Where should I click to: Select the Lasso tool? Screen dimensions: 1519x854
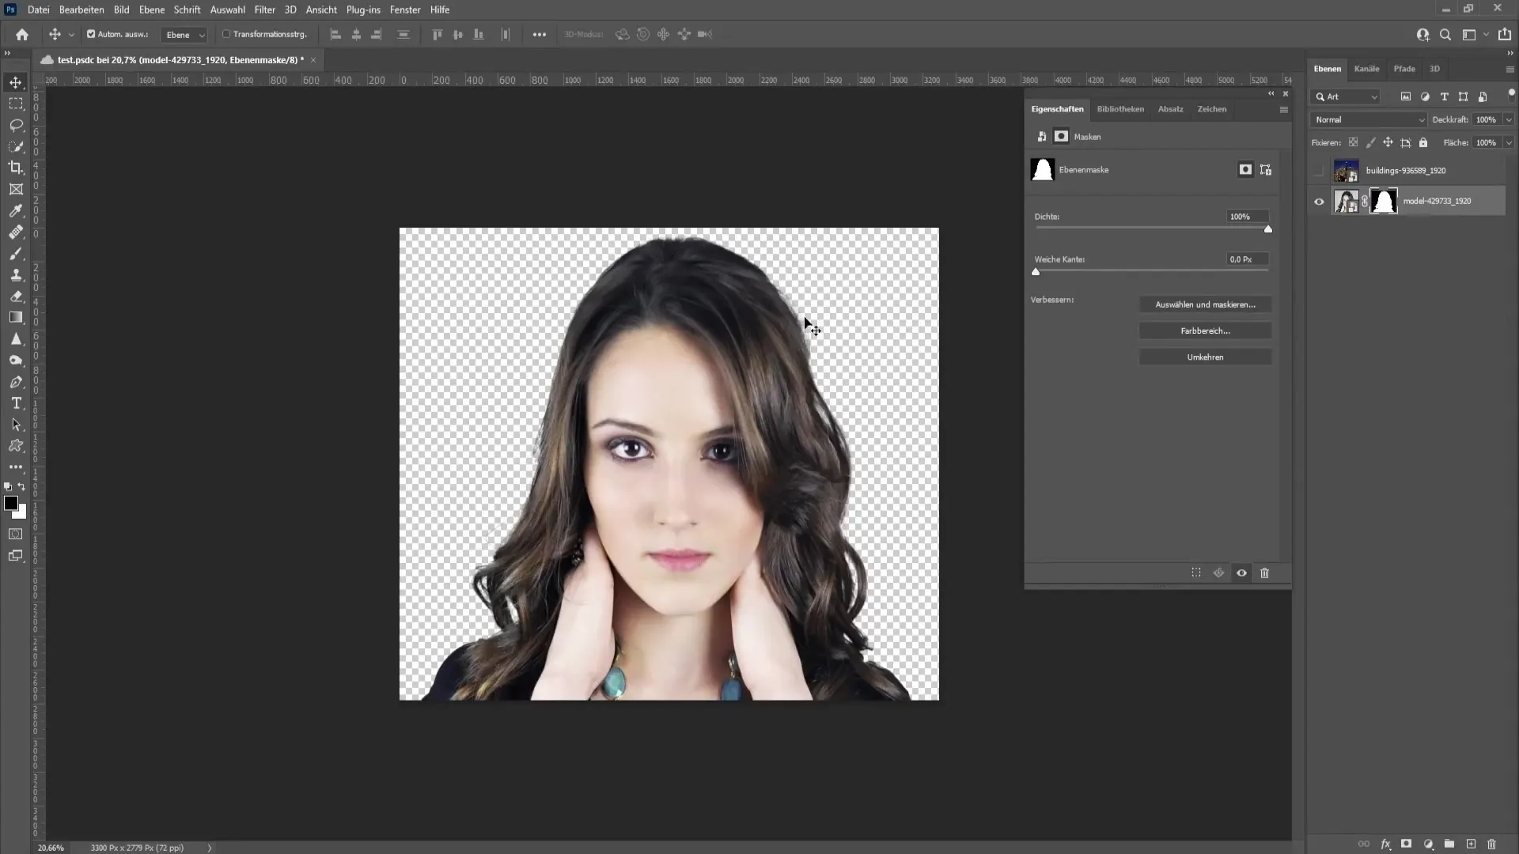[16, 124]
